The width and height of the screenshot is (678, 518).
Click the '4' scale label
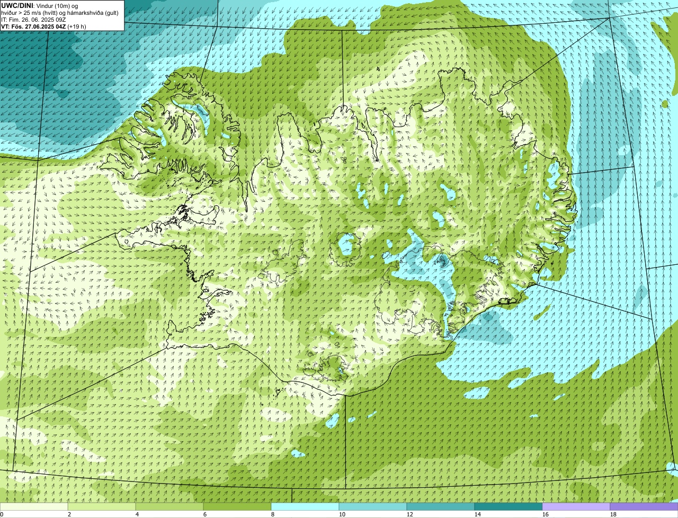[137, 514]
